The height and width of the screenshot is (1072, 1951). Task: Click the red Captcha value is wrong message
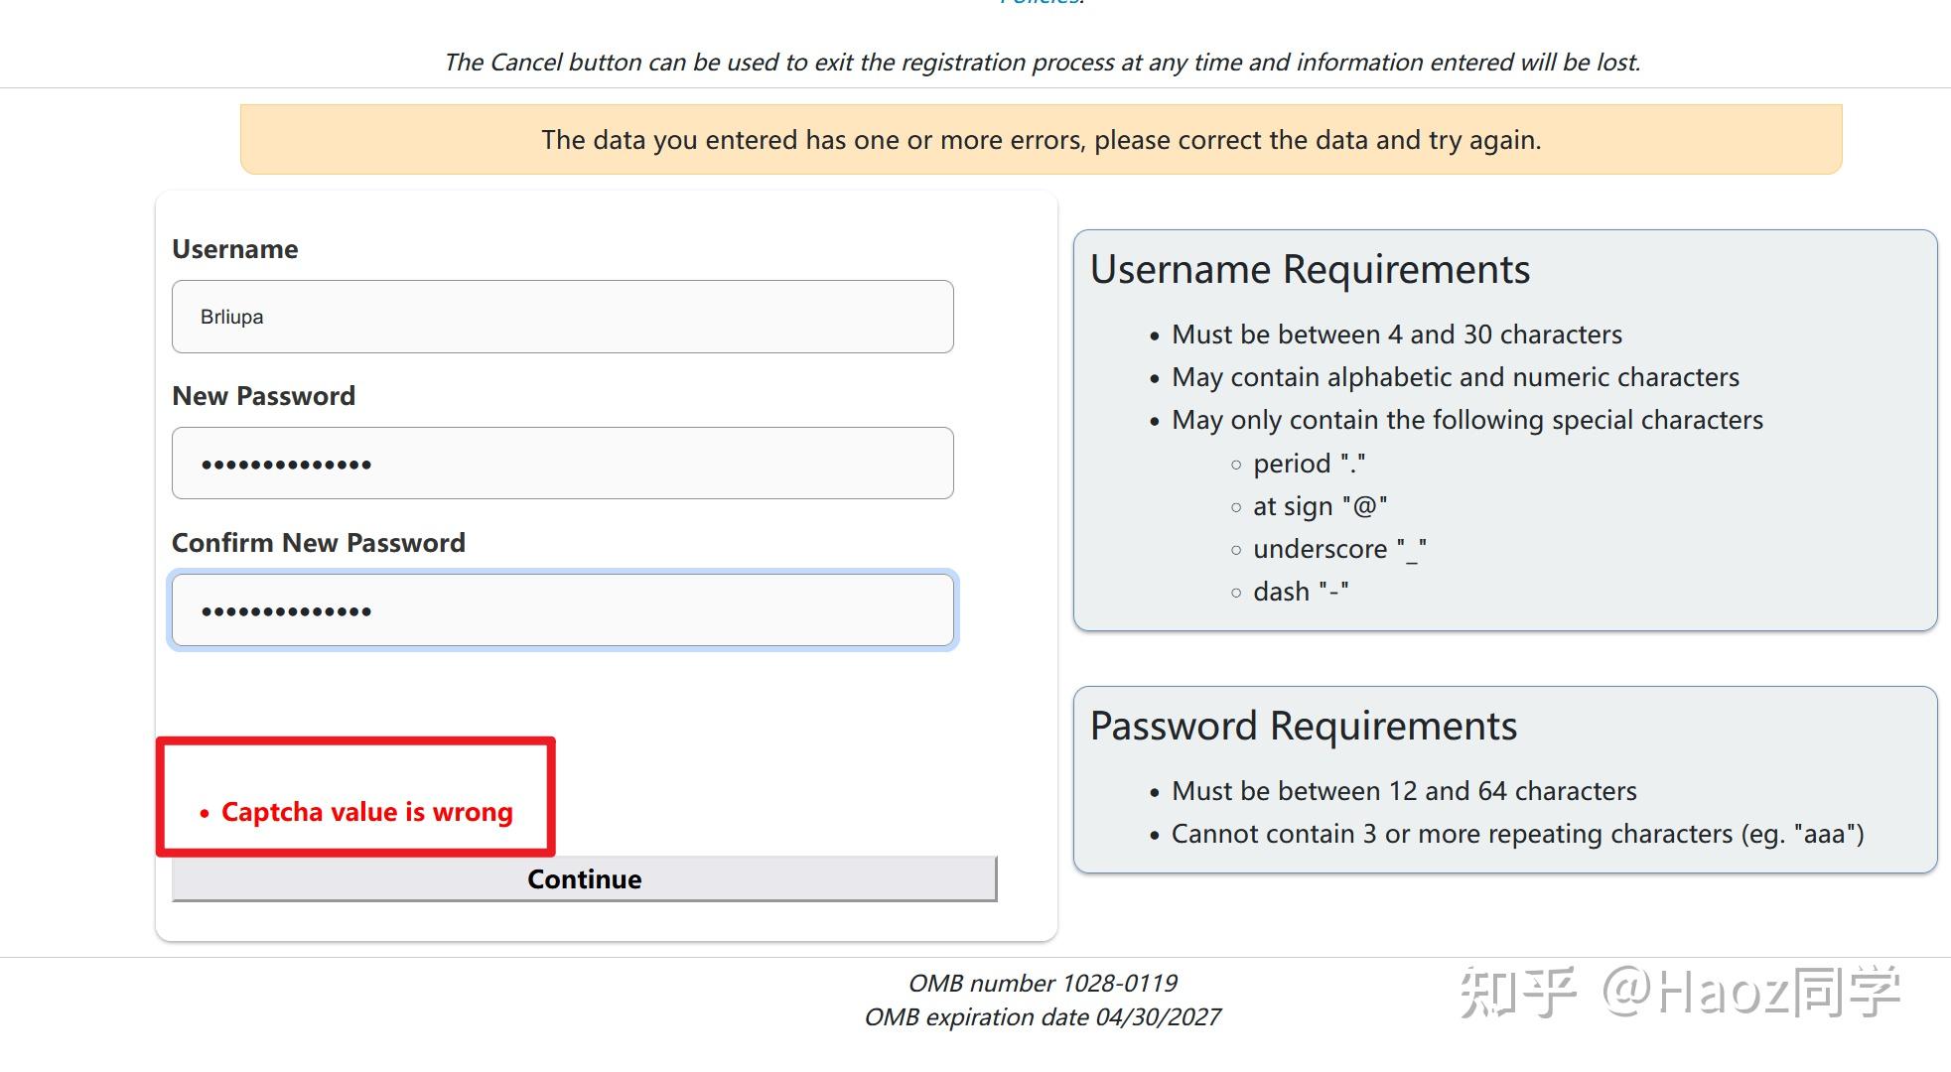point(366,812)
